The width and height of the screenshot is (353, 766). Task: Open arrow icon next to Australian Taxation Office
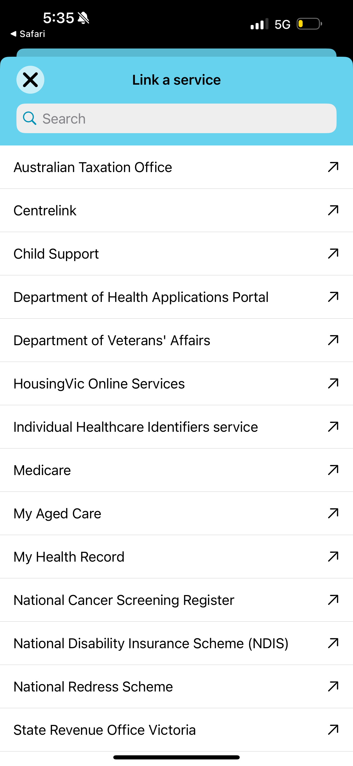333,167
